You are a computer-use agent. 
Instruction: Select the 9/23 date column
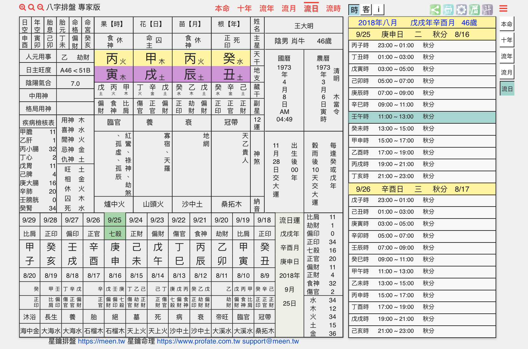[x=158, y=220]
